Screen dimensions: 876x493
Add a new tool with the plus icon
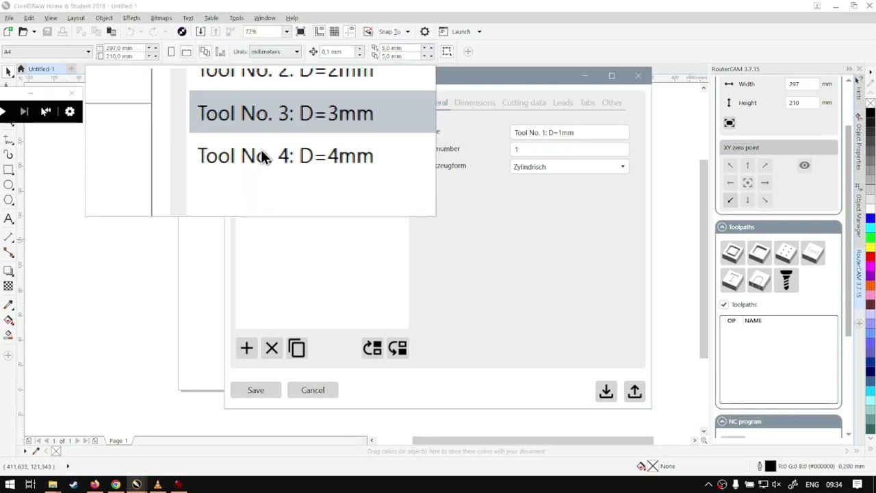coord(246,348)
